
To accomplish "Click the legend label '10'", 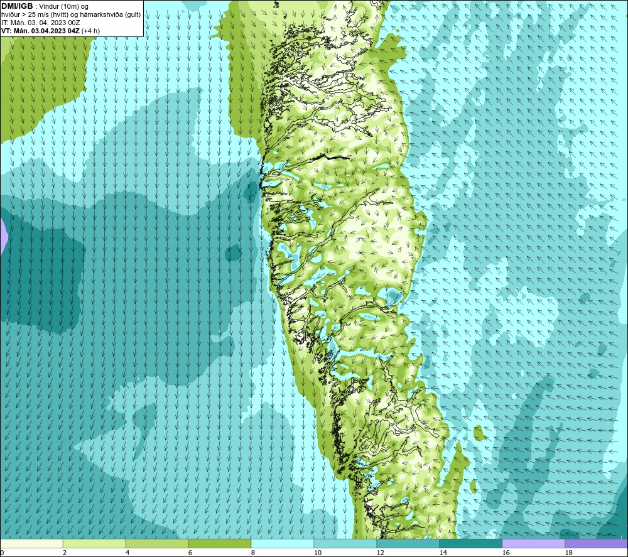I will pyautogui.click(x=318, y=553).
